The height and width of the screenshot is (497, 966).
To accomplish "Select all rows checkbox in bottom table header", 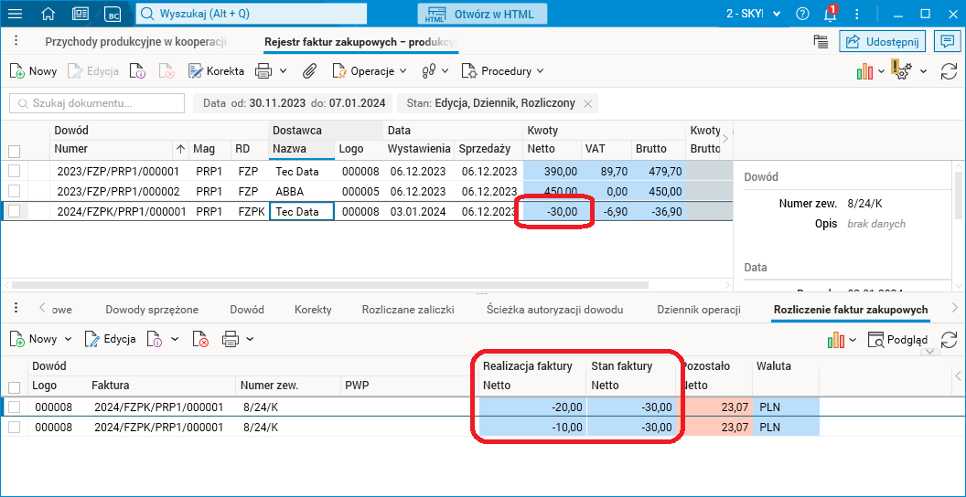I will [x=14, y=387].
